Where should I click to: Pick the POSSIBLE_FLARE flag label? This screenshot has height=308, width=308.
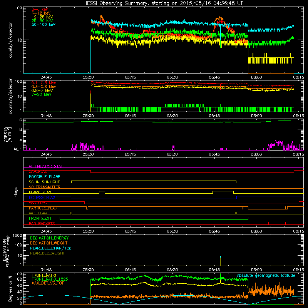point(44,177)
